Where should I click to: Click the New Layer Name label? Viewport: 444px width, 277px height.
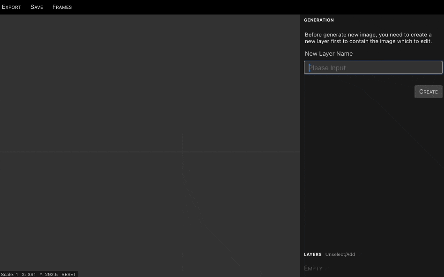point(328,54)
